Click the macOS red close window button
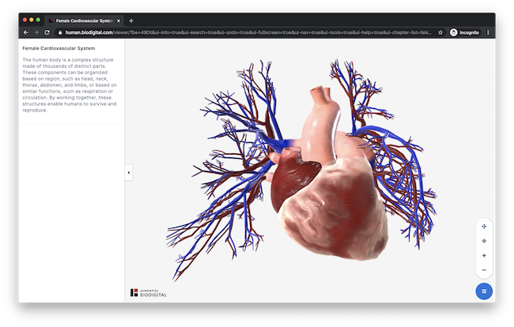514x327 pixels. pos(25,20)
